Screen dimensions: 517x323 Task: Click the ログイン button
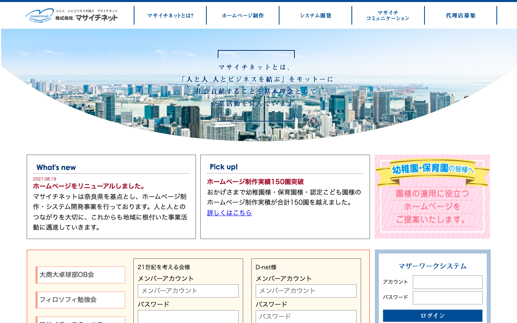tap(433, 316)
